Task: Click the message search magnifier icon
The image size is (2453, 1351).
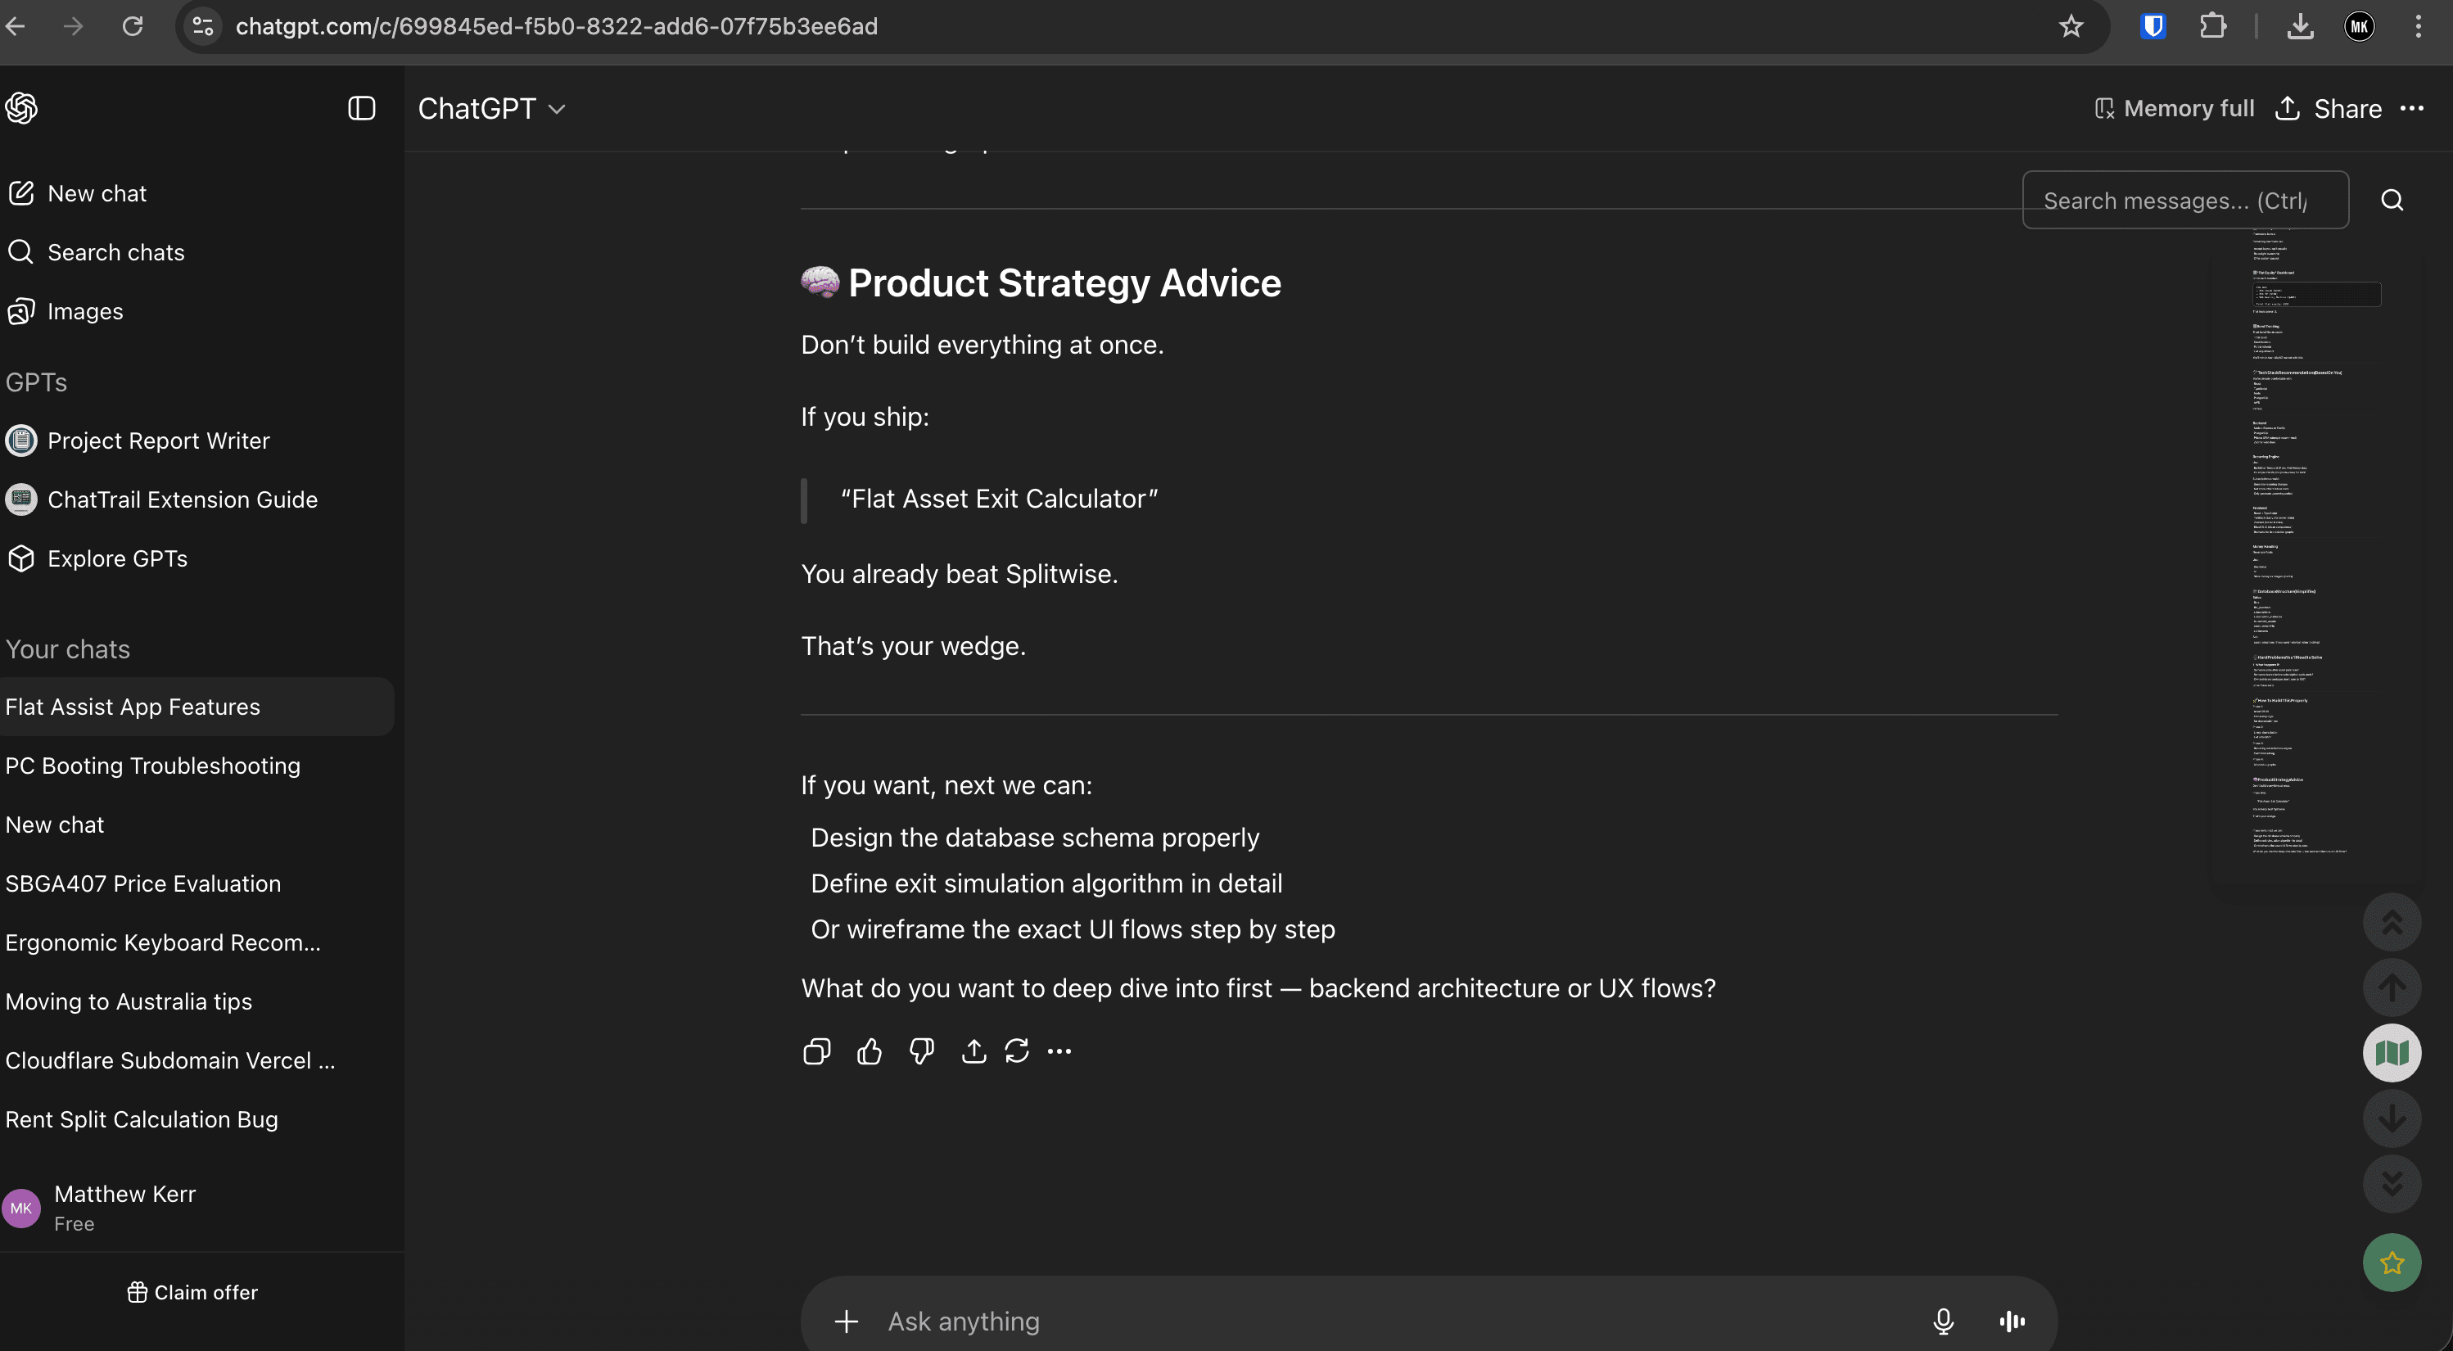Action: (x=2391, y=200)
